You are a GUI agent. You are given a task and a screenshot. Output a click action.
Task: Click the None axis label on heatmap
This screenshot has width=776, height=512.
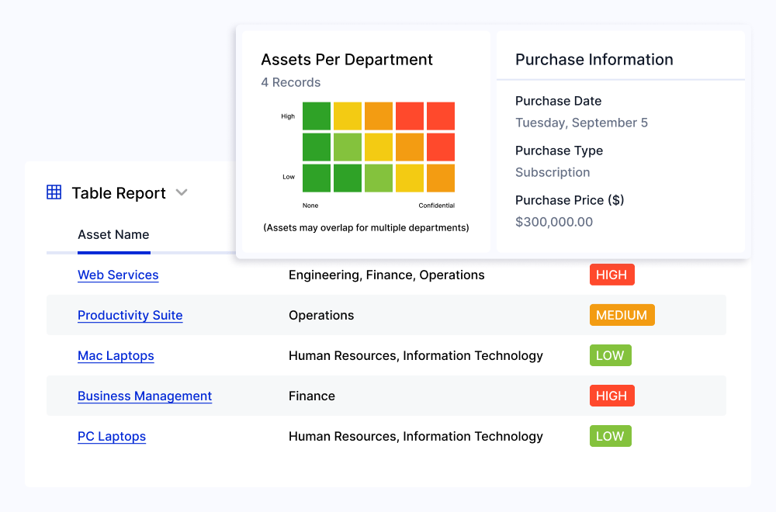(310, 206)
